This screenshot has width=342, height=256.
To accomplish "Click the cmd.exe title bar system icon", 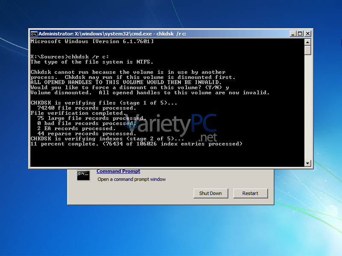I will (x=34, y=34).
